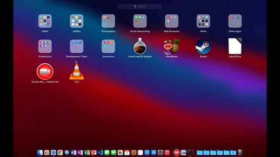Open QuickTime Player from the Dock
Image resolution: width=280 pixels, height=157 pixels.
pos(67,153)
